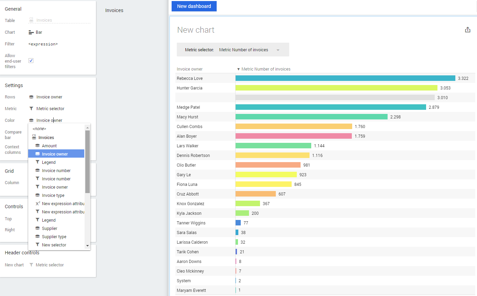Viewport: 477px width, 296px height.
Task: Click the icon next to Supplier type
Action: (37, 237)
